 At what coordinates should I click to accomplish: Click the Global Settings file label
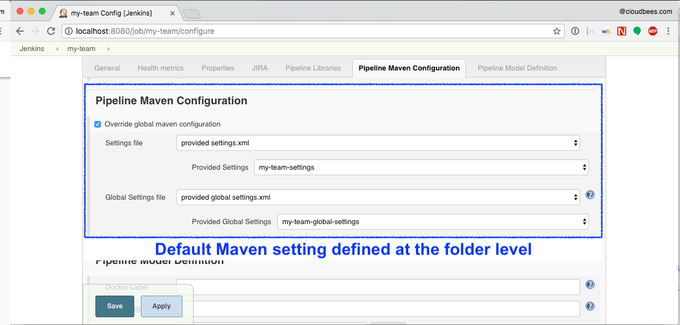pos(135,197)
